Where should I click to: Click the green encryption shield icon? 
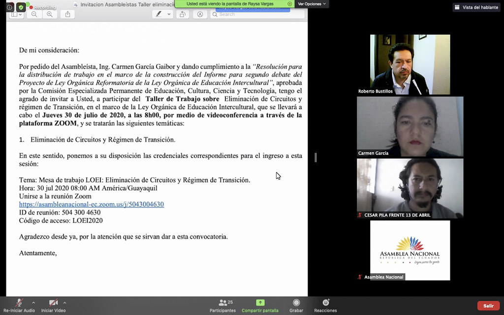21,7
